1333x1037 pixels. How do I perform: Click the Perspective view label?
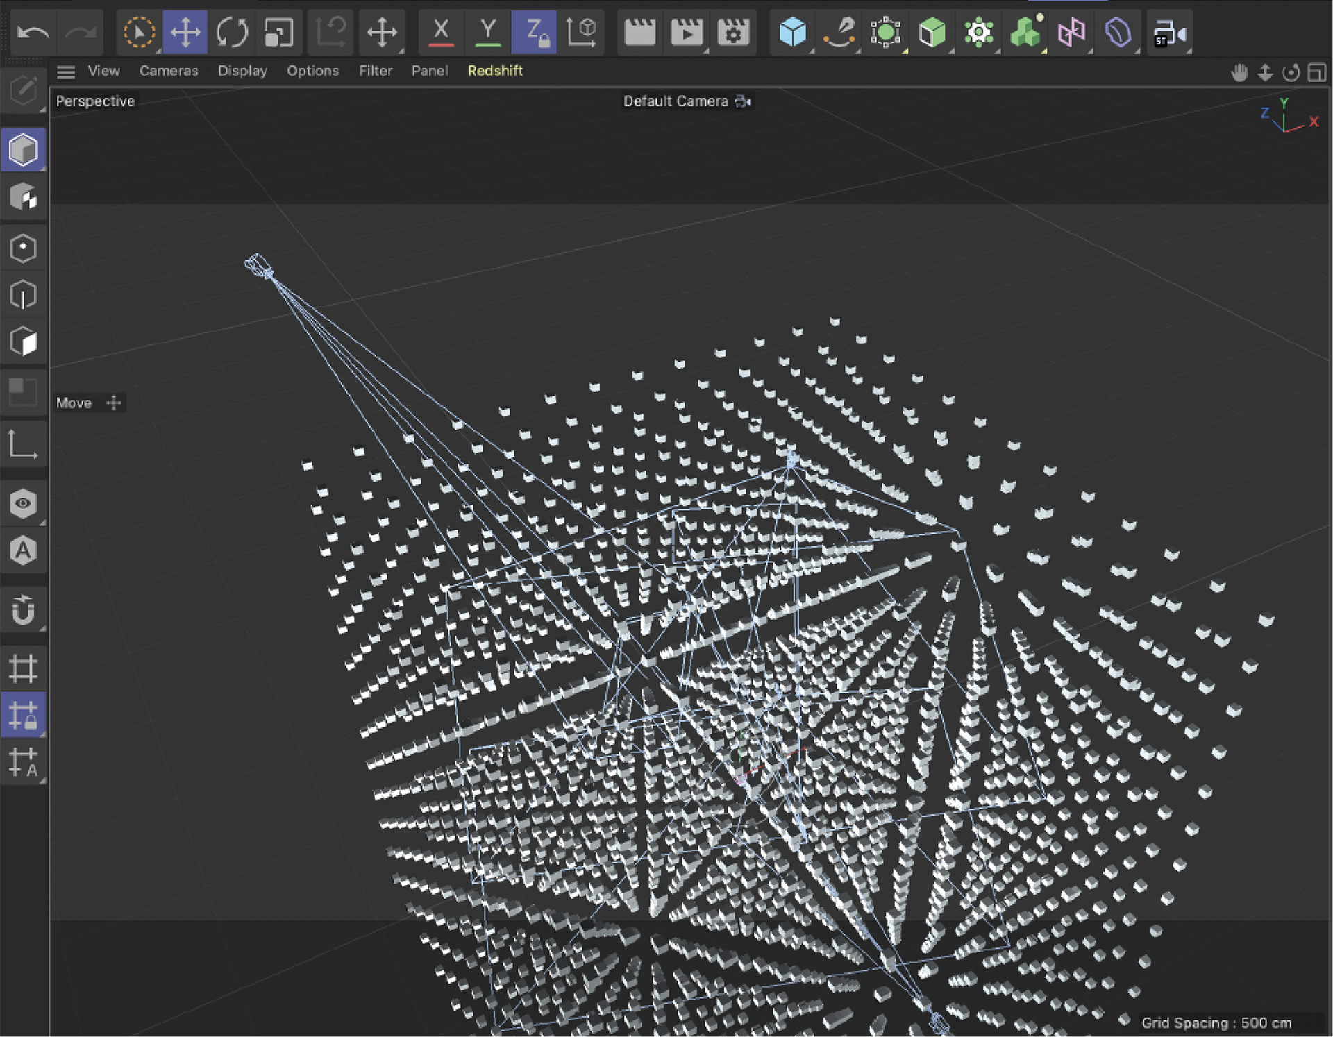tap(95, 101)
